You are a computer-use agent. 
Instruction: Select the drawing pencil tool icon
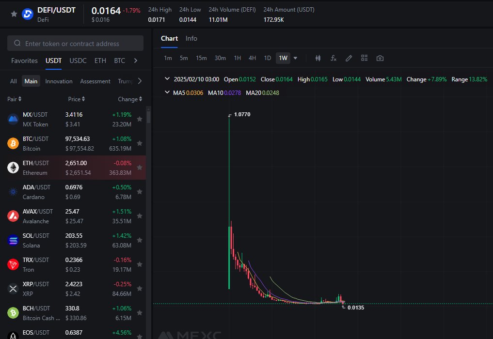pos(349,58)
